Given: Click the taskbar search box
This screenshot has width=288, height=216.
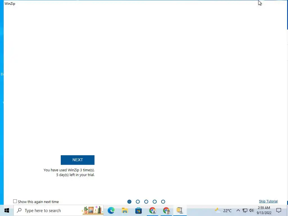Looking at the screenshot, I should click(58, 210).
